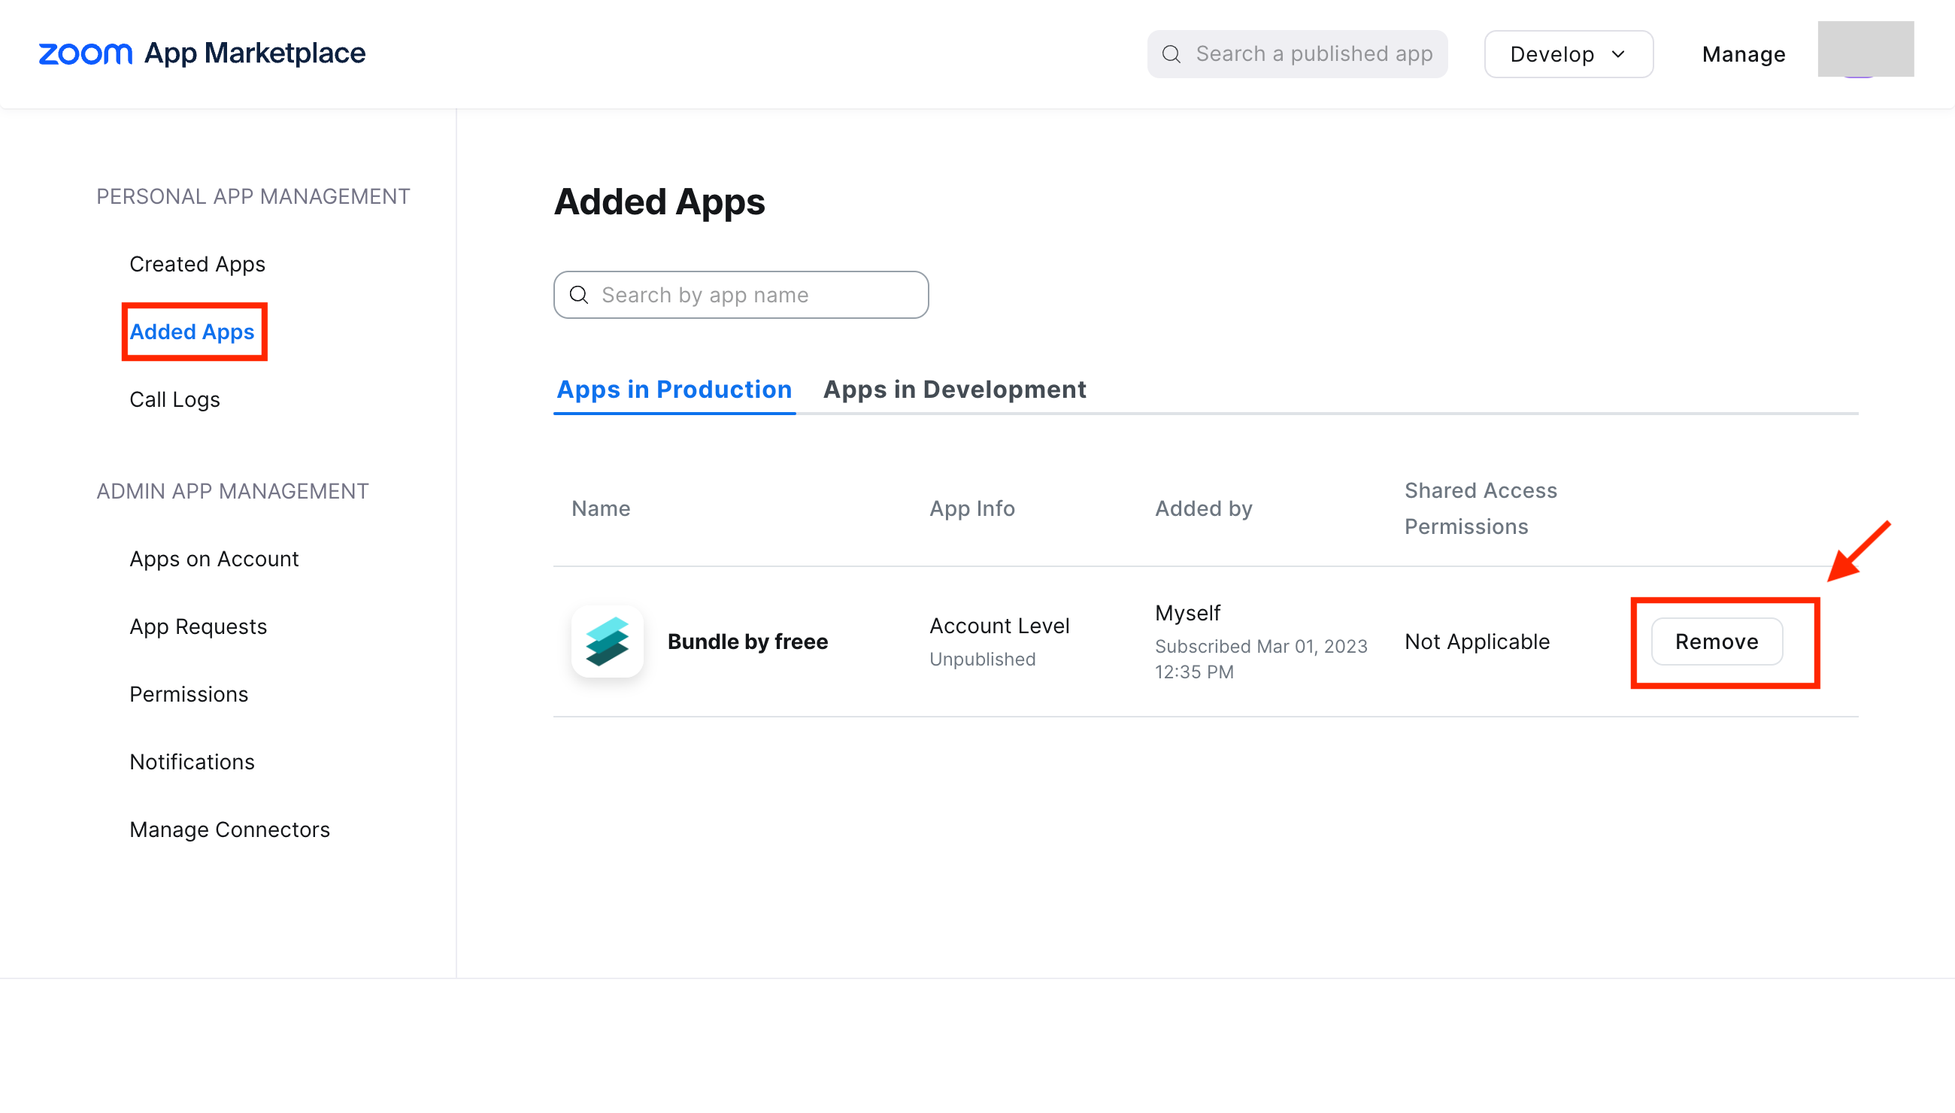This screenshot has width=1955, height=1113.
Task: Open the Bundle by freee app icon
Action: [x=607, y=641]
